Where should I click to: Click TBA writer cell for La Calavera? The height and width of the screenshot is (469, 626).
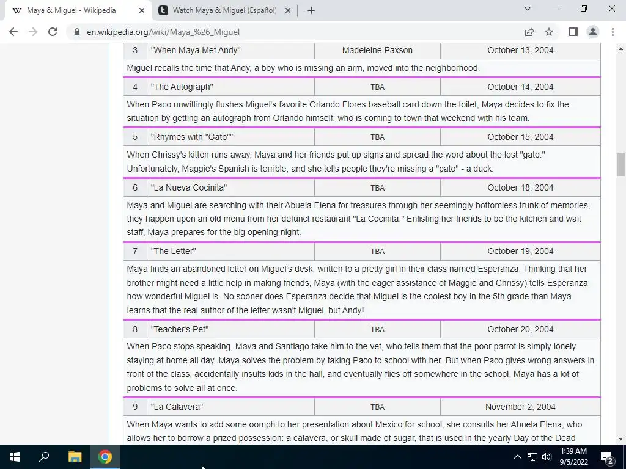pyautogui.click(x=377, y=407)
